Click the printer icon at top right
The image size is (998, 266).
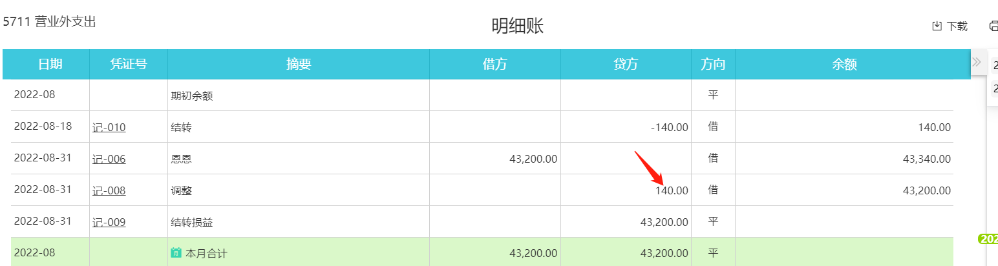(x=993, y=26)
